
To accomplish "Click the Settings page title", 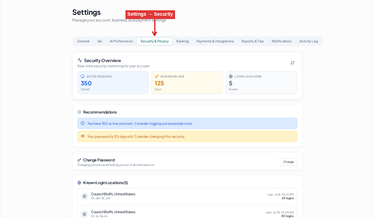I will (86, 12).
